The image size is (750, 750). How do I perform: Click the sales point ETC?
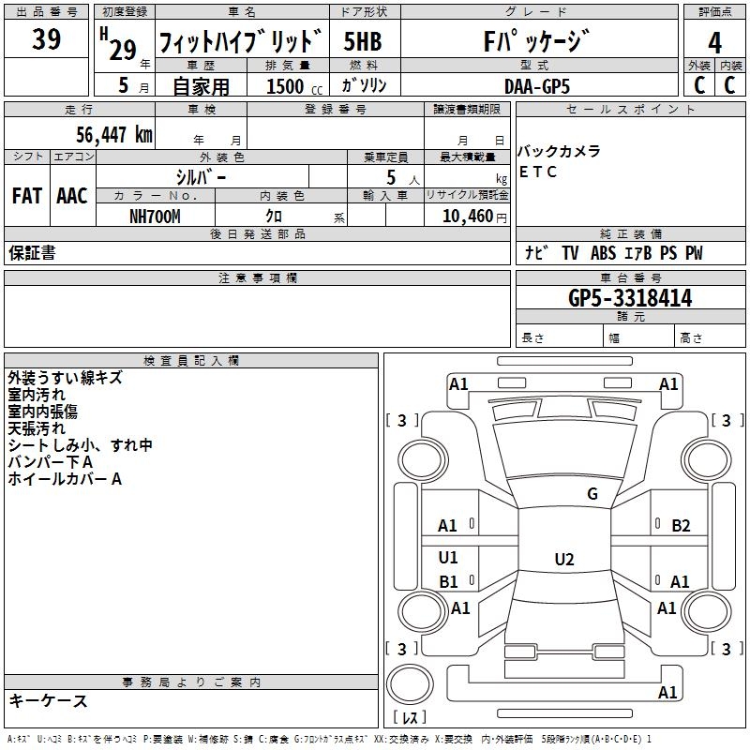click(x=537, y=172)
